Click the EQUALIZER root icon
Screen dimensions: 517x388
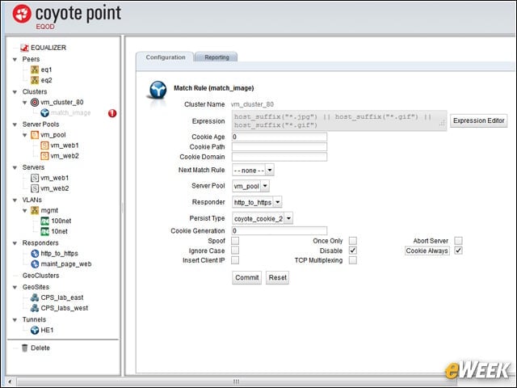click(25, 48)
